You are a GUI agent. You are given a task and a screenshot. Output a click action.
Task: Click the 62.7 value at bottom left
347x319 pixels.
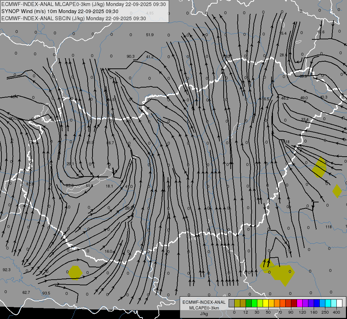26,293
